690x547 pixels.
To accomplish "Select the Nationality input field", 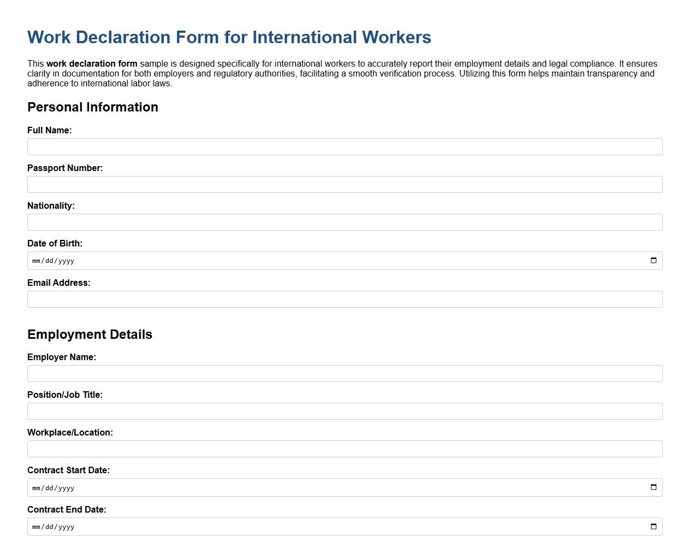I will pos(344,222).
